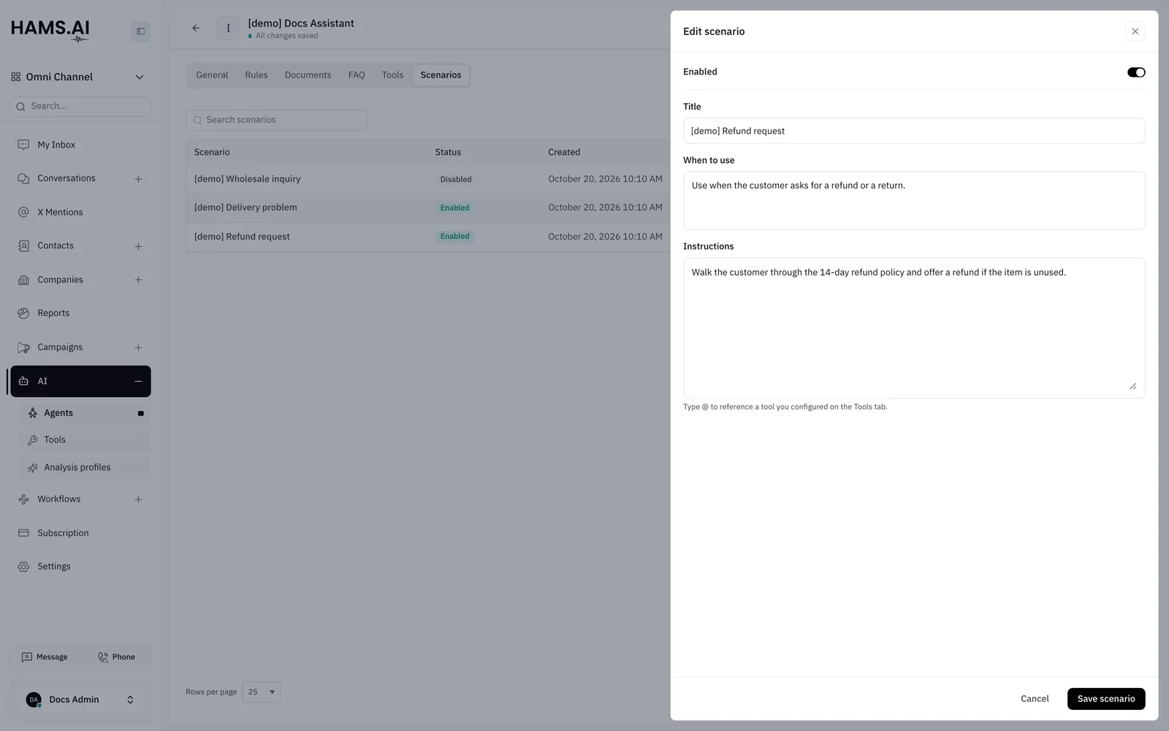Viewport: 1169px width, 731px height.
Task: Click the Workflows icon
Action: (23, 499)
